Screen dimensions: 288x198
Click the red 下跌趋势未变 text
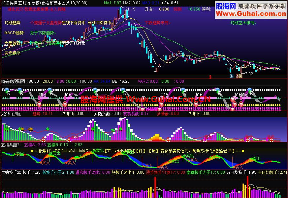pos(157,23)
